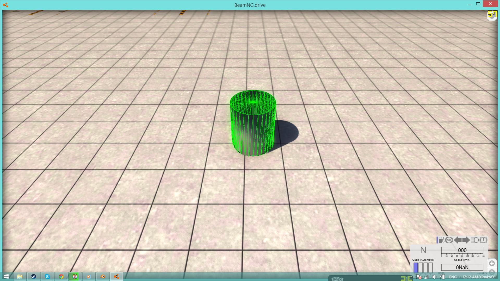
Task: Open Steam from the taskbar
Action: (x=34, y=277)
